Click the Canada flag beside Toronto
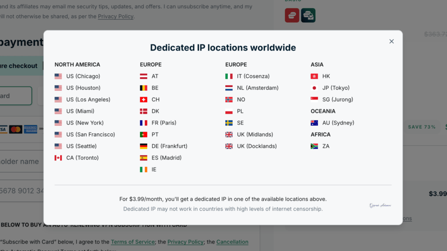Screen dimensions: 447x251 [x=58, y=158]
